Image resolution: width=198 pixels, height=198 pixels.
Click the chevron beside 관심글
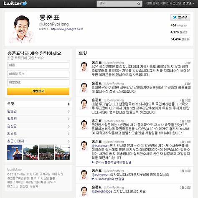(69, 126)
